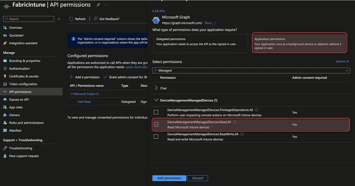Viewport: 355px width, 186px height.
Task: Click the Integration assistant rocket icon
Action: pos(5,43)
